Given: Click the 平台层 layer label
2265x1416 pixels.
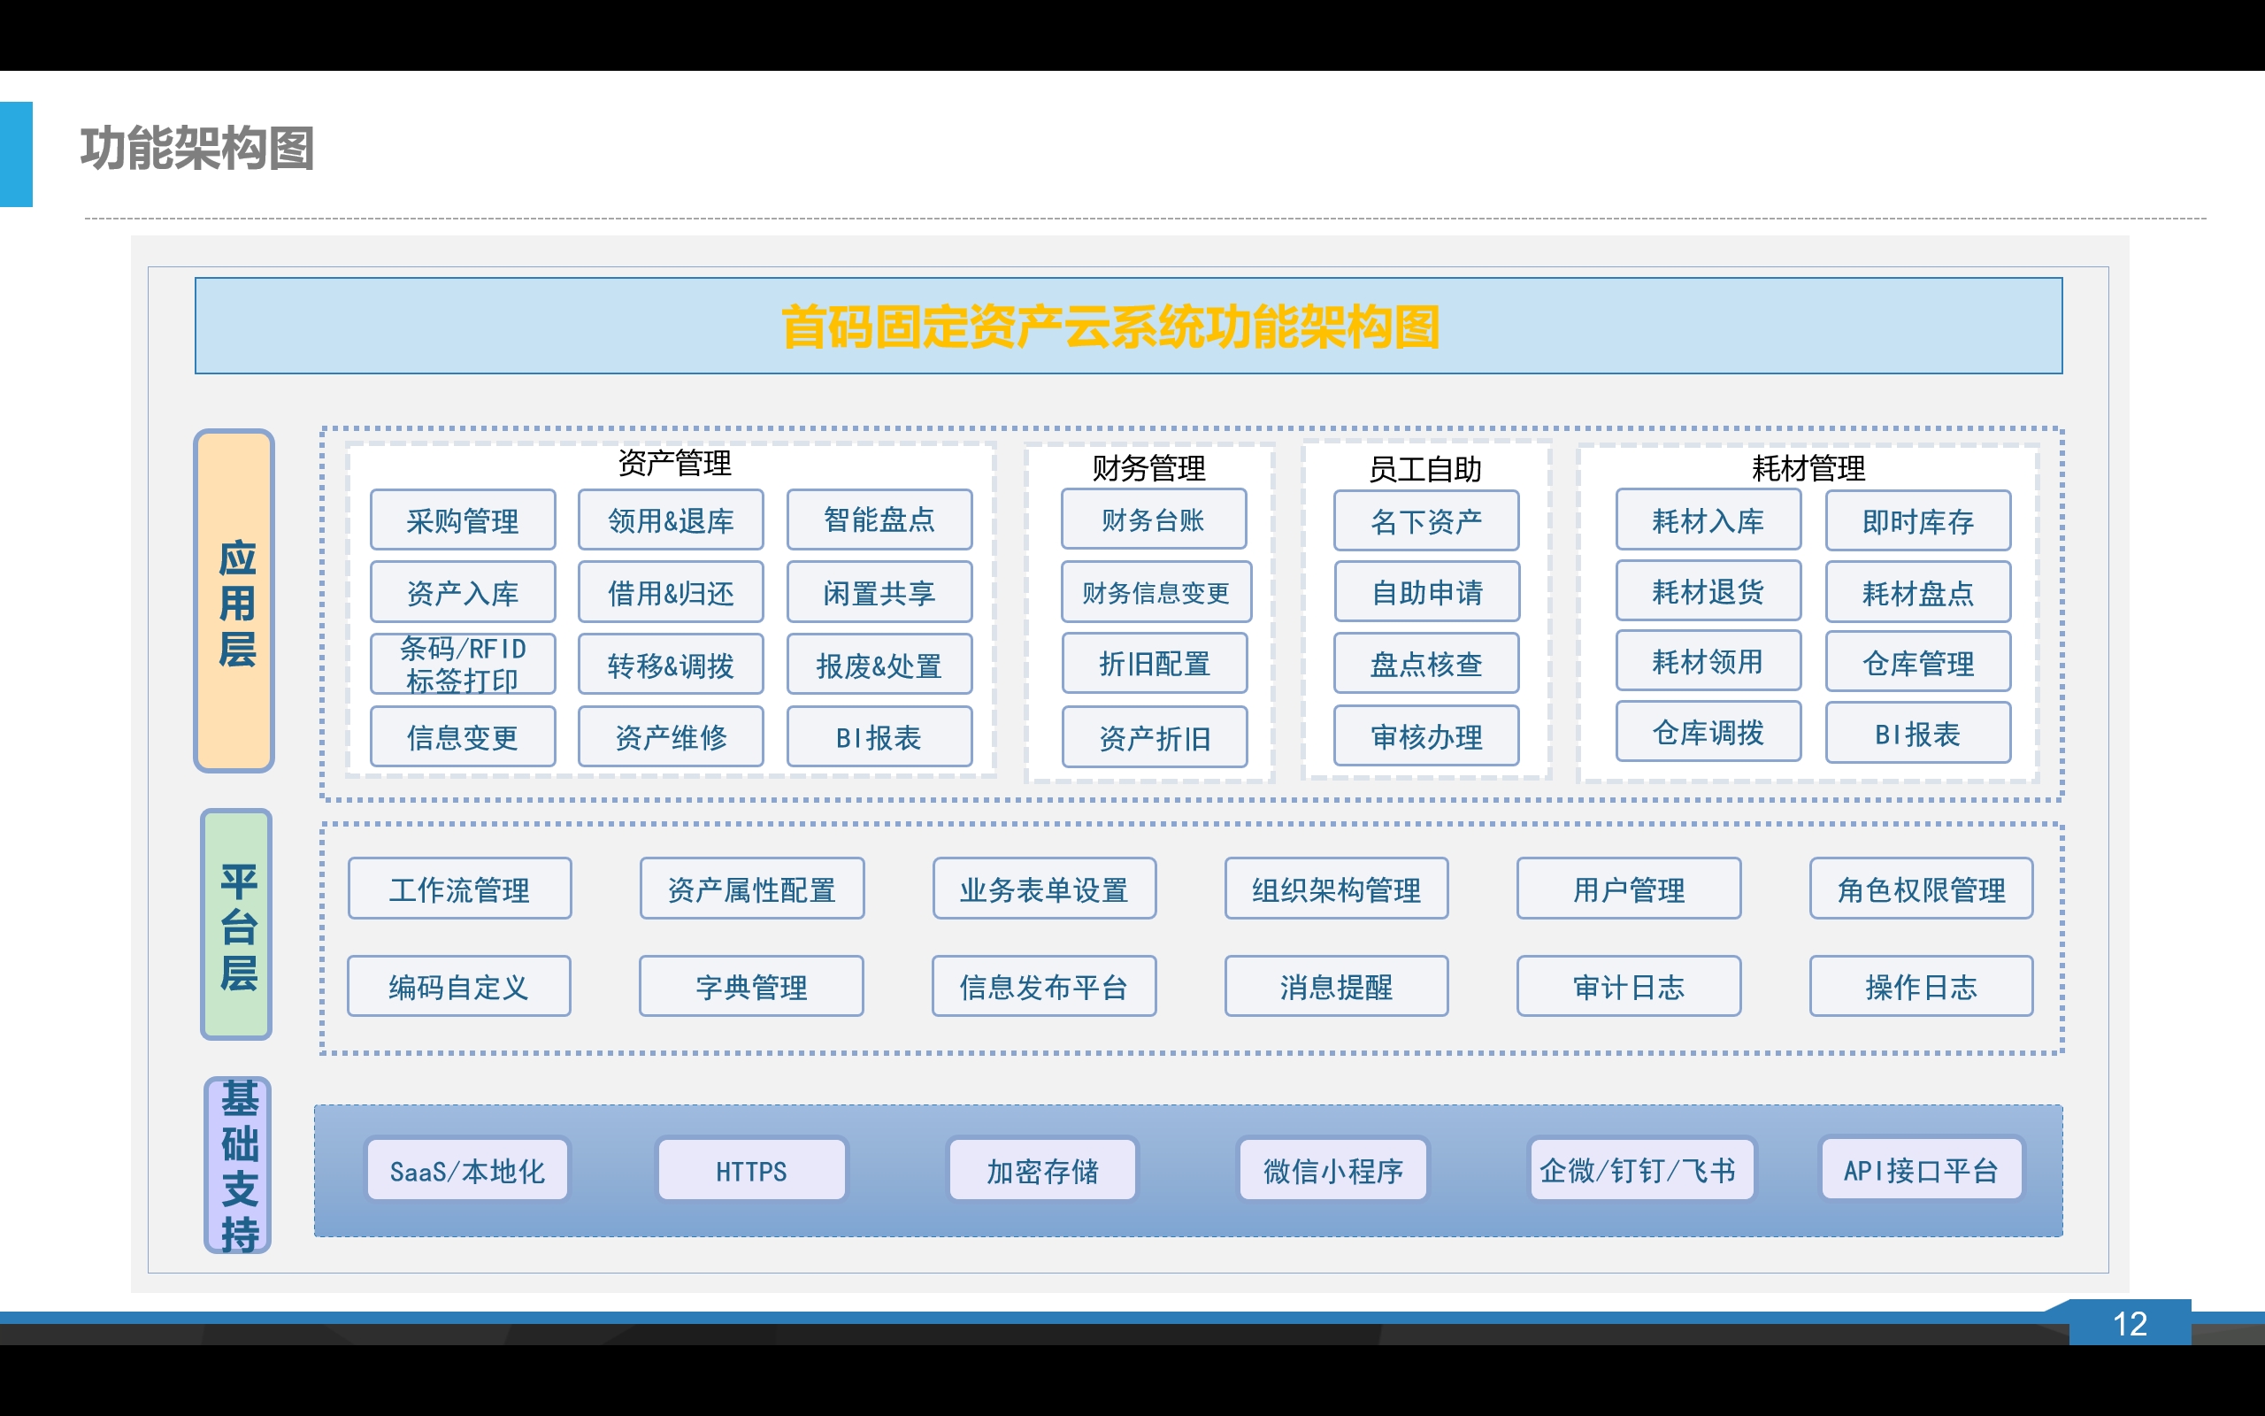Looking at the screenshot, I should [x=237, y=924].
